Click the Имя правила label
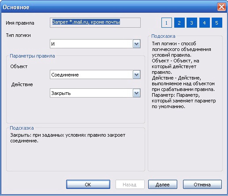The height and width of the screenshot is (196, 228). [x=20, y=23]
